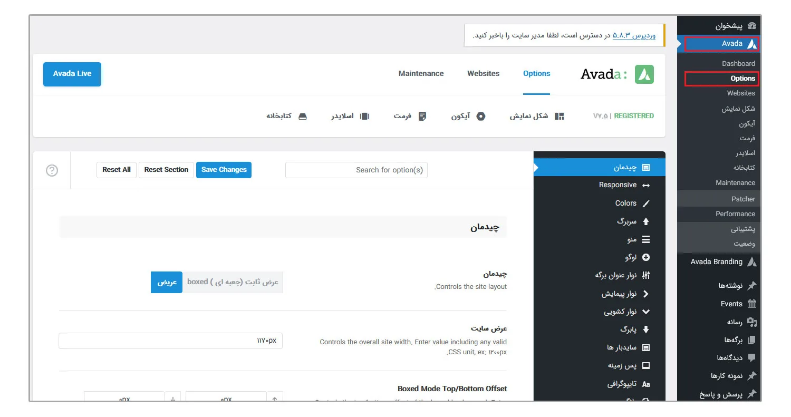791x417 pixels.
Task: Click the layout icon next to شکل نمایش in header
Action: pyautogui.click(x=560, y=116)
